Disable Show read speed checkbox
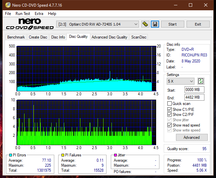The width and height of the screenshot is (216, 178). [x=169, y=125]
